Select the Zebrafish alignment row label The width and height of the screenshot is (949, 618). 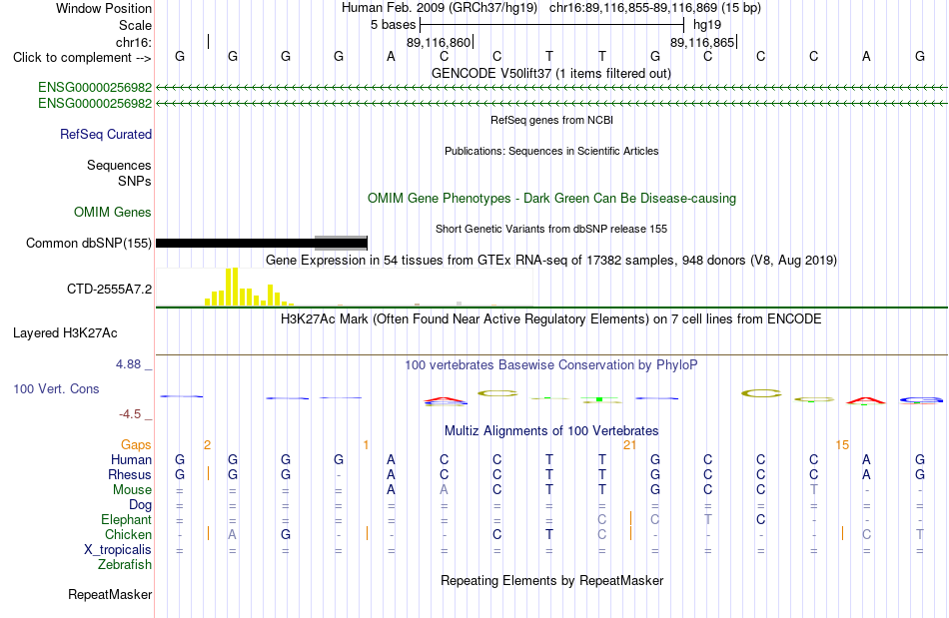[x=125, y=564]
